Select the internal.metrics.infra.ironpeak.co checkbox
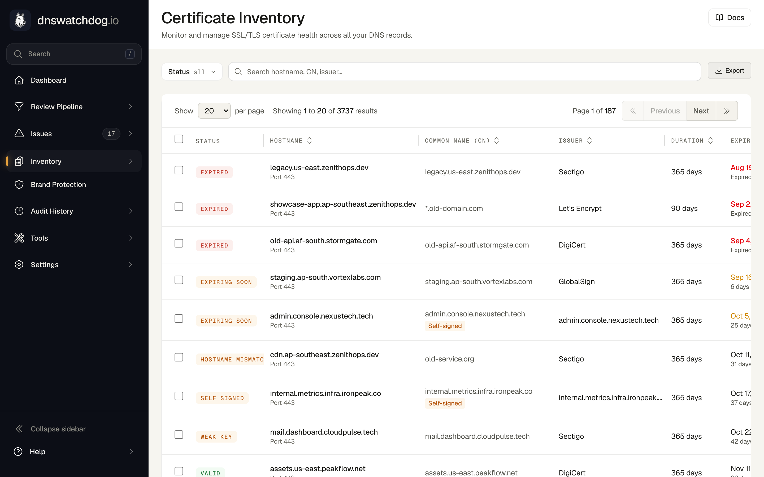The width and height of the screenshot is (764, 477). pos(179,396)
